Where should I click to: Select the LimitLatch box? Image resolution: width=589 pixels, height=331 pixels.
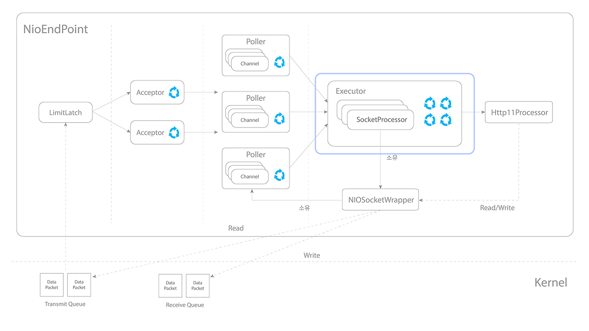[65, 113]
